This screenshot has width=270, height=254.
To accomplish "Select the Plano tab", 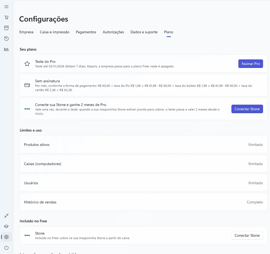I will [169, 32].
